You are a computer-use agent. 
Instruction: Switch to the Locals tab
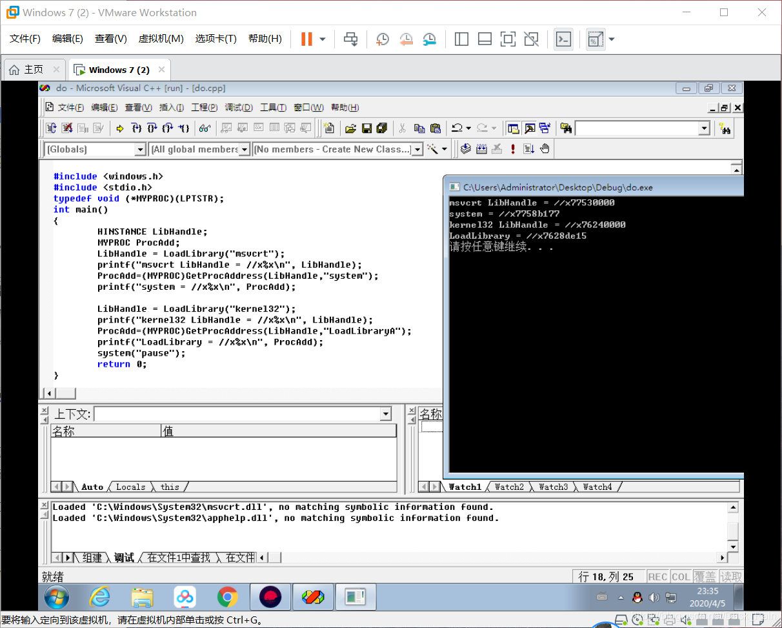pos(130,487)
